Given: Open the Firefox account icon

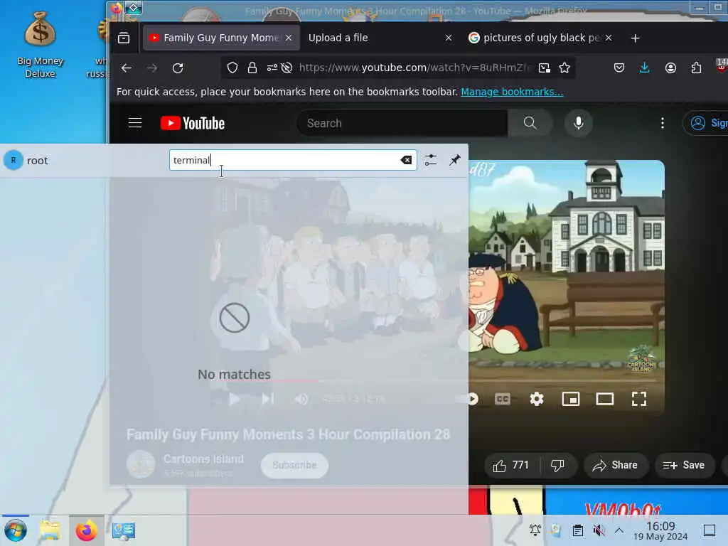Looking at the screenshot, I should coord(670,68).
